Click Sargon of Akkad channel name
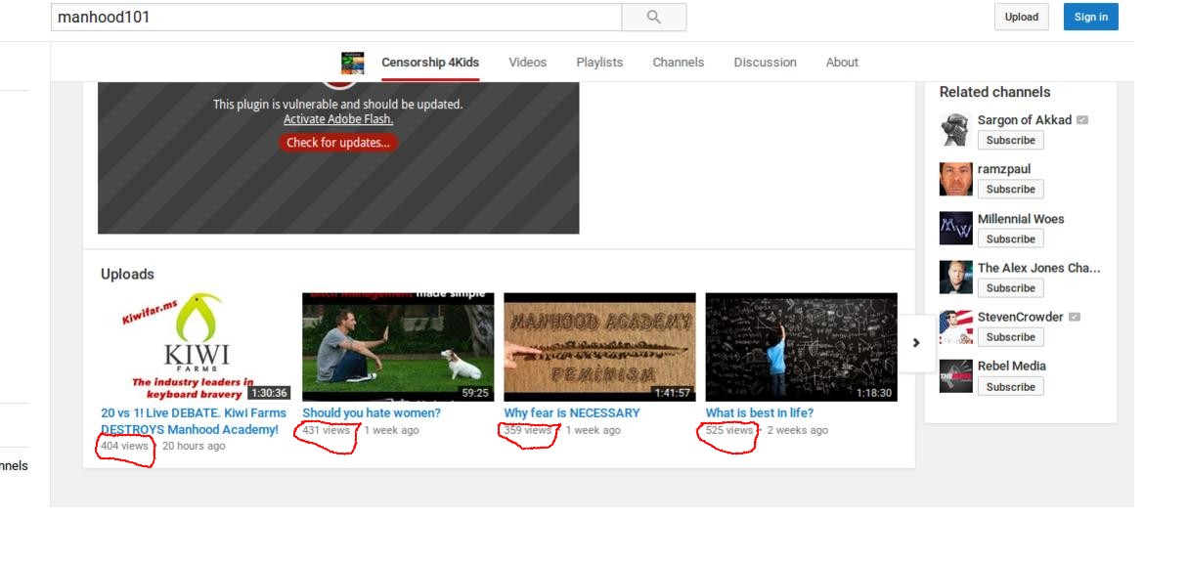Viewport: 1189px width, 563px height. tap(1025, 120)
